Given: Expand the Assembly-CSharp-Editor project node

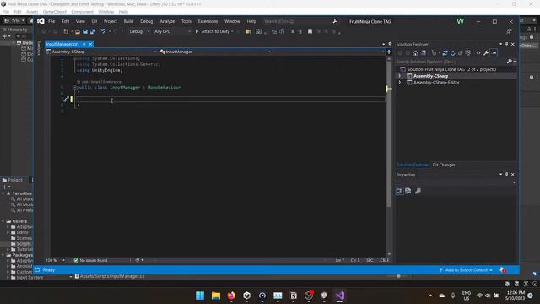Looking at the screenshot, I should 400,83.
